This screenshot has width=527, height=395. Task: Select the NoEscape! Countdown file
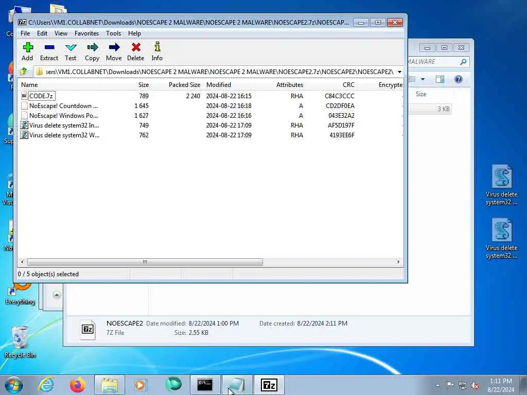63,106
